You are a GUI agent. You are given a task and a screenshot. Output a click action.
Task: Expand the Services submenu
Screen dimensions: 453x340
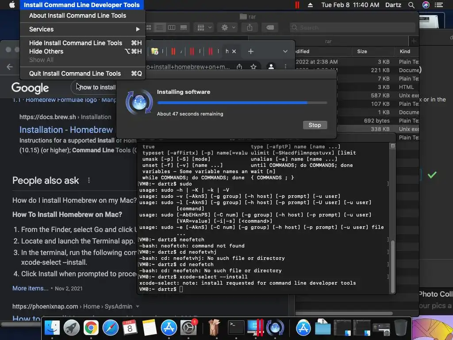click(83, 29)
